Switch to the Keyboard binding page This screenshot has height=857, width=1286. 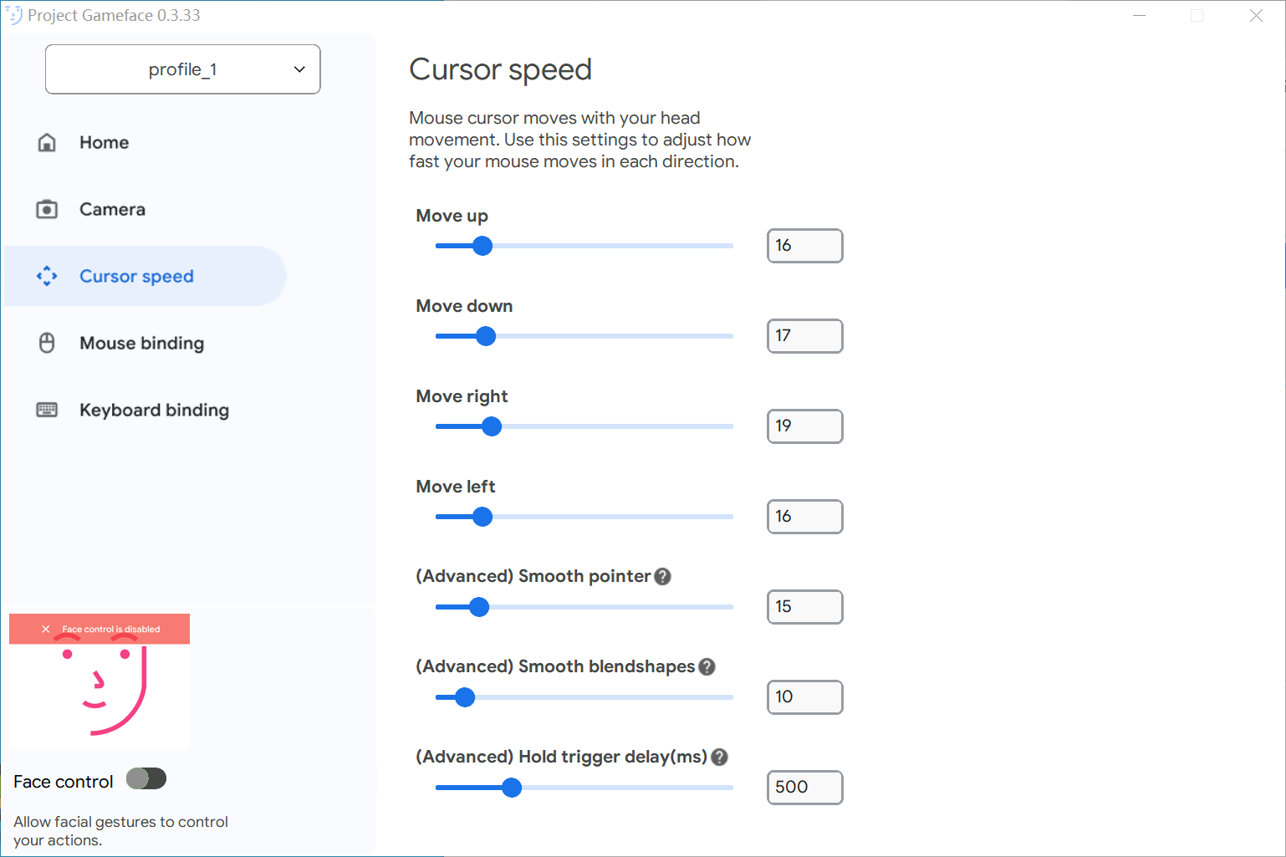click(x=154, y=410)
